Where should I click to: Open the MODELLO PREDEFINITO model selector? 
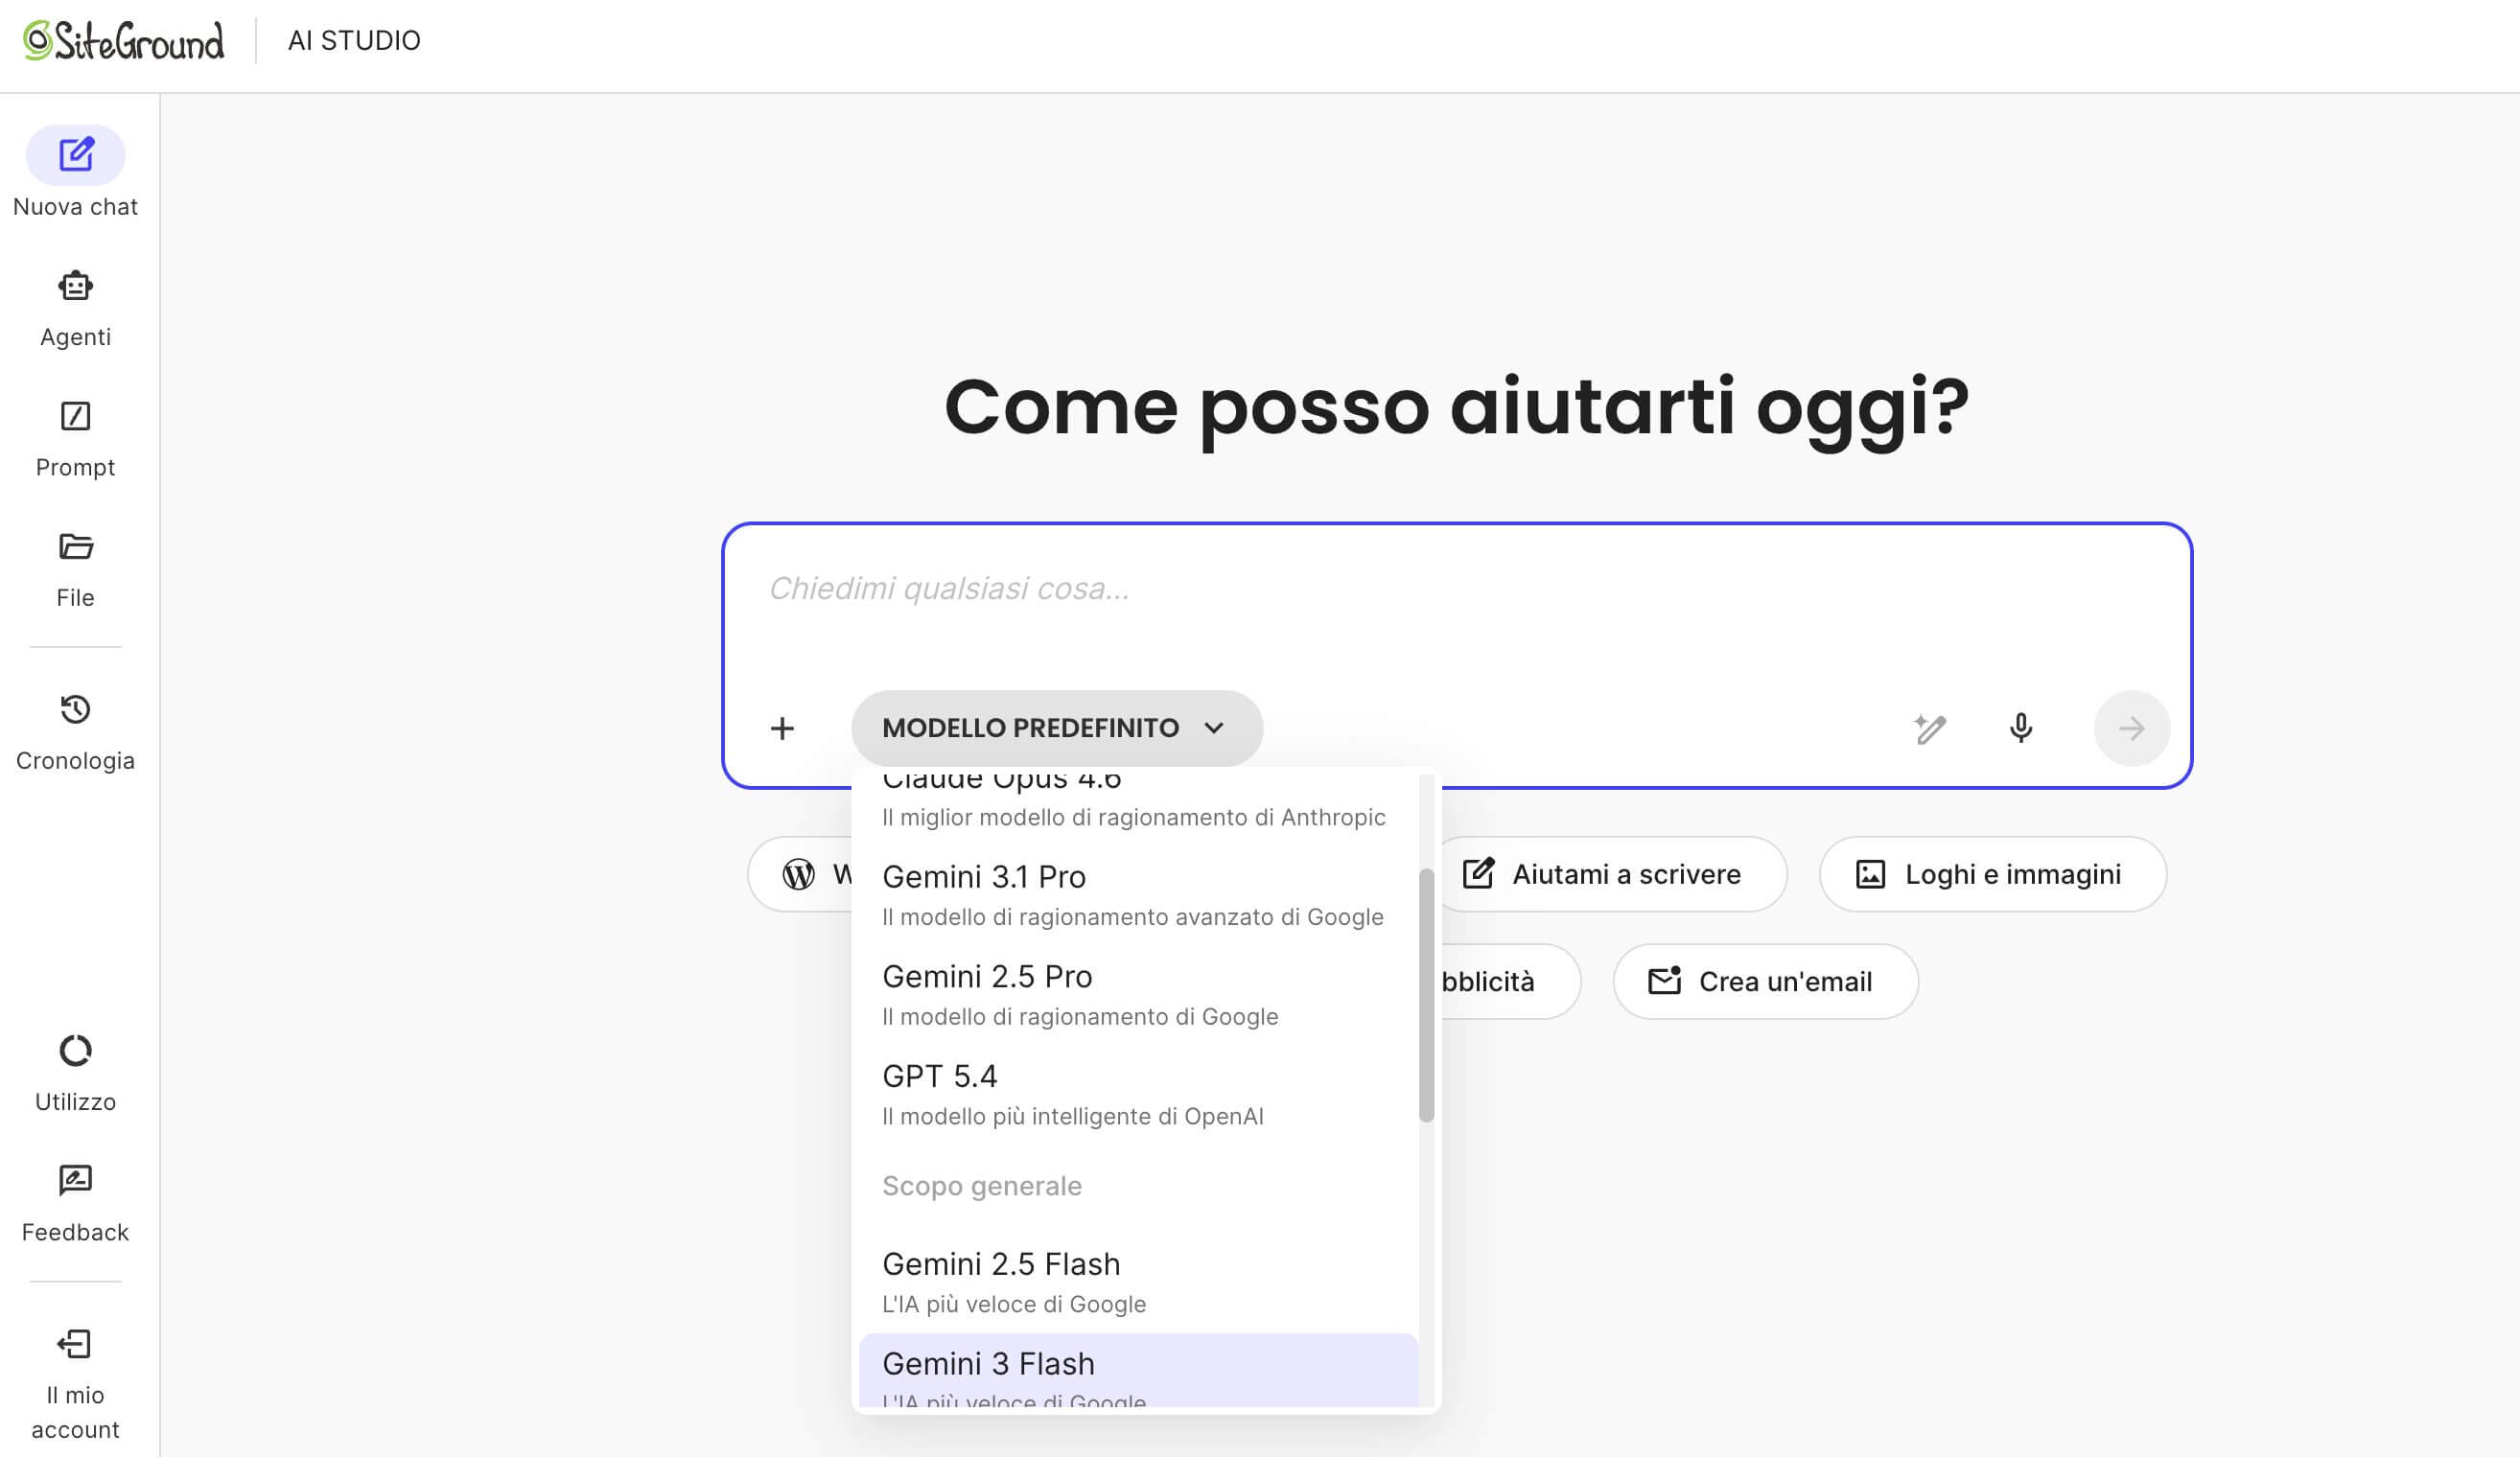pyautogui.click(x=1056, y=728)
